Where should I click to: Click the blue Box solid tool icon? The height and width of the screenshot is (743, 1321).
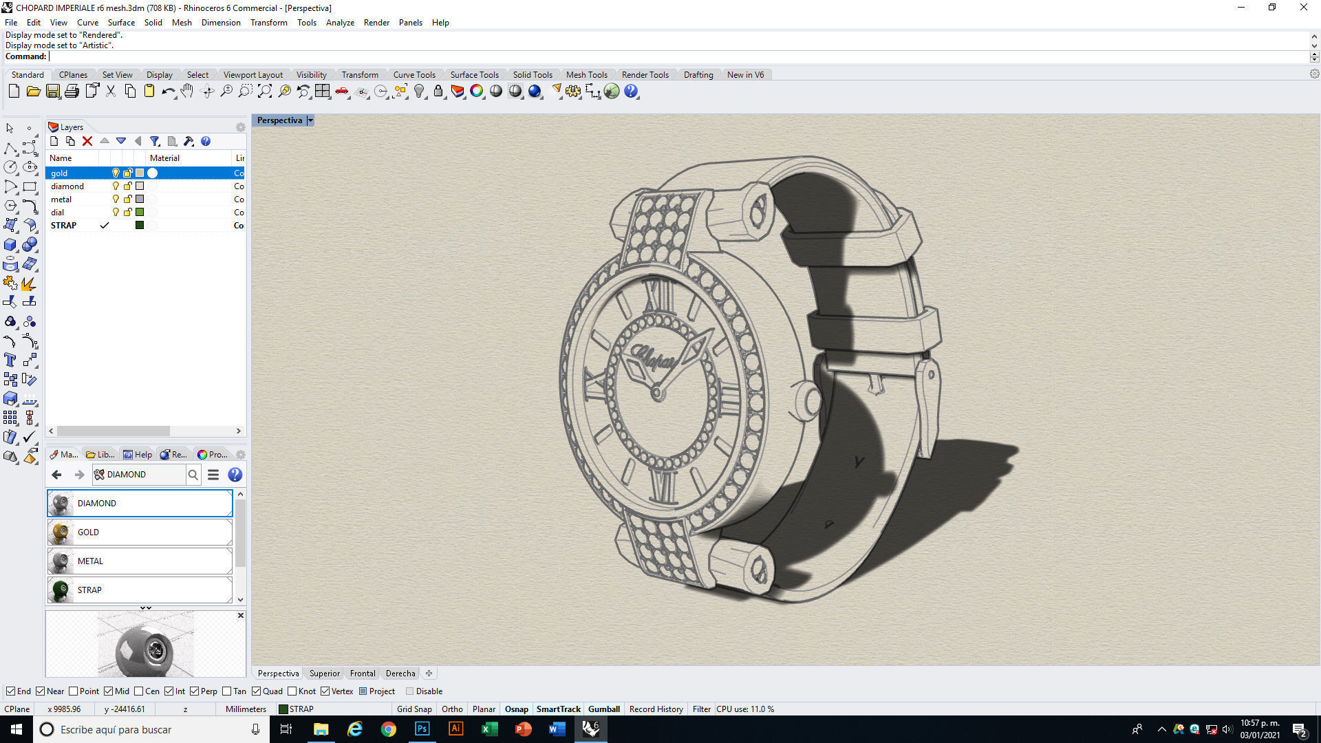pyautogui.click(x=10, y=244)
